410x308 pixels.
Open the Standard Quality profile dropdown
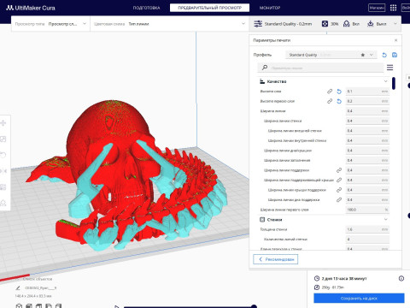click(x=331, y=55)
